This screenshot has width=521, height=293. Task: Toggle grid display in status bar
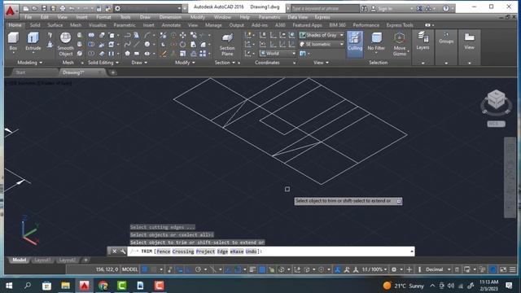[145, 269]
